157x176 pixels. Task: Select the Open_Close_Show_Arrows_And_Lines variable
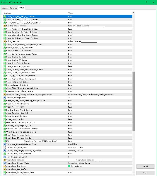coord(22,88)
